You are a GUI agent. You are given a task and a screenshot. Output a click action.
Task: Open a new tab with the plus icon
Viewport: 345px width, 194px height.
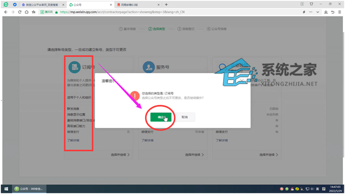click(167, 4)
